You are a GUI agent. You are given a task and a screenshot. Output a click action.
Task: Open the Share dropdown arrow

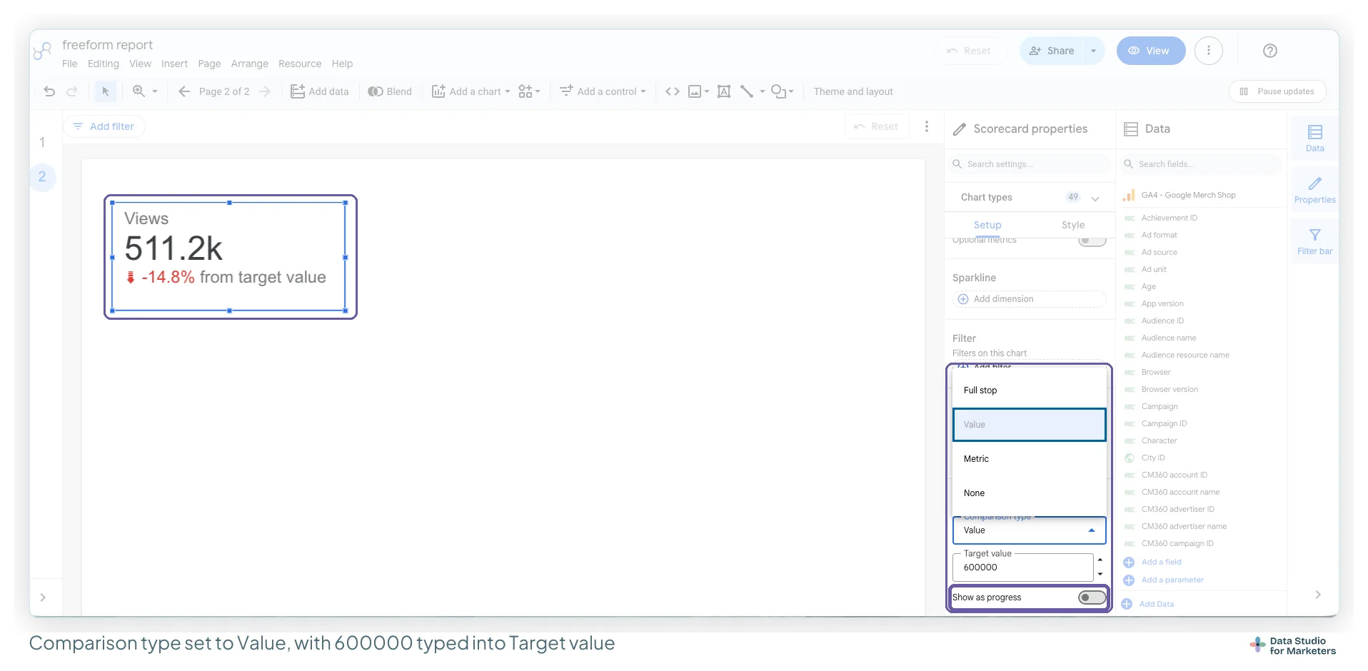click(1093, 51)
